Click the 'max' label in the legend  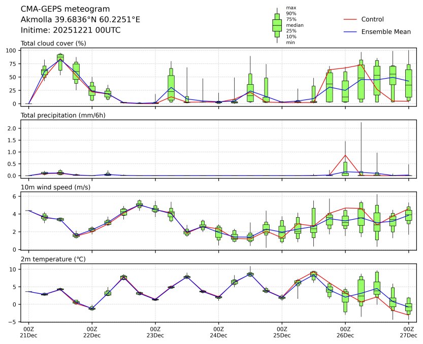[290, 8]
